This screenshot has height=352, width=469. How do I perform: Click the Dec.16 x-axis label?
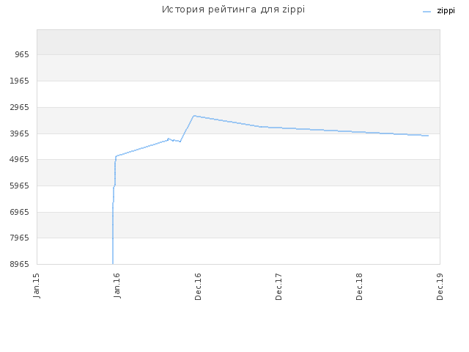pos(198,287)
